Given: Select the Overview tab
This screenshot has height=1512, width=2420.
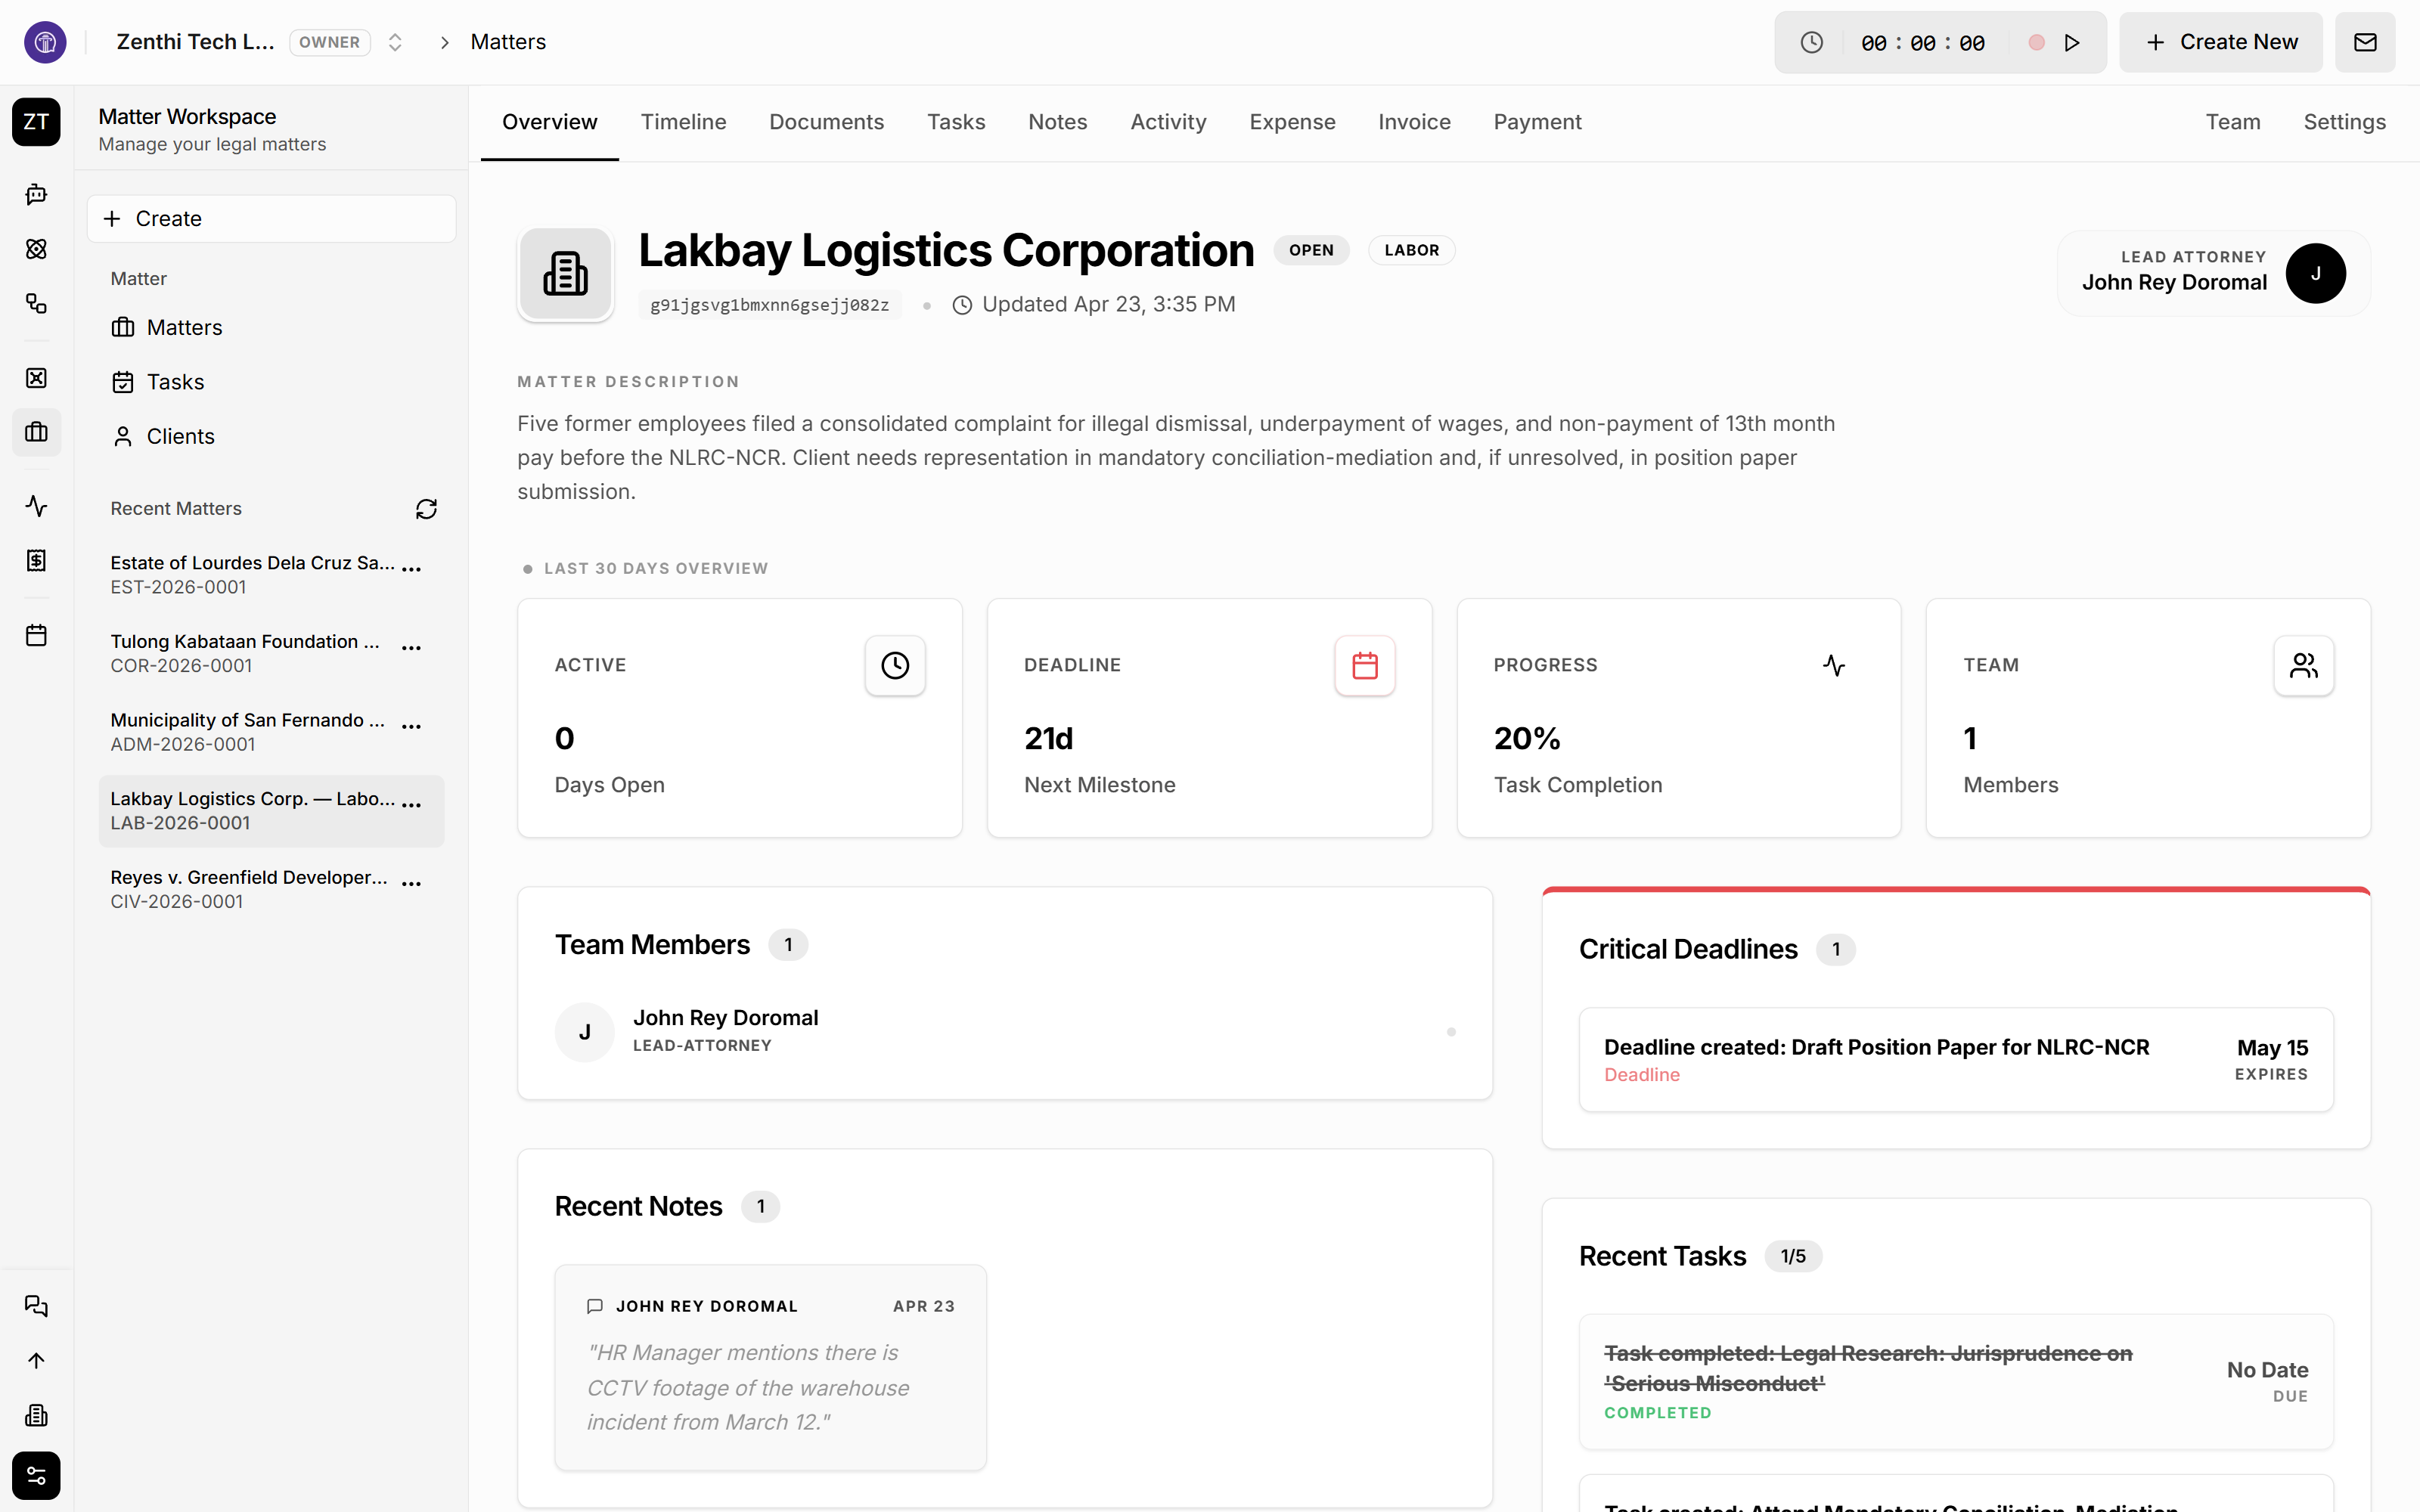Looking at the screenshot, I should tap(549, 122).
